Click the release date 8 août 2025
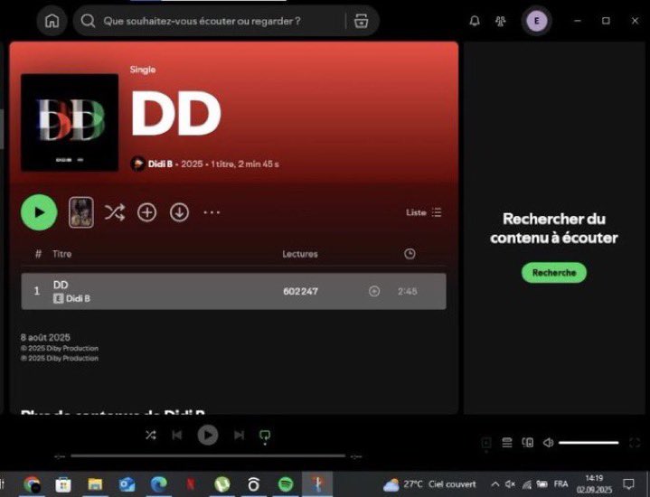Viewport: 650px width, 497px height. [x=45, y=337]
